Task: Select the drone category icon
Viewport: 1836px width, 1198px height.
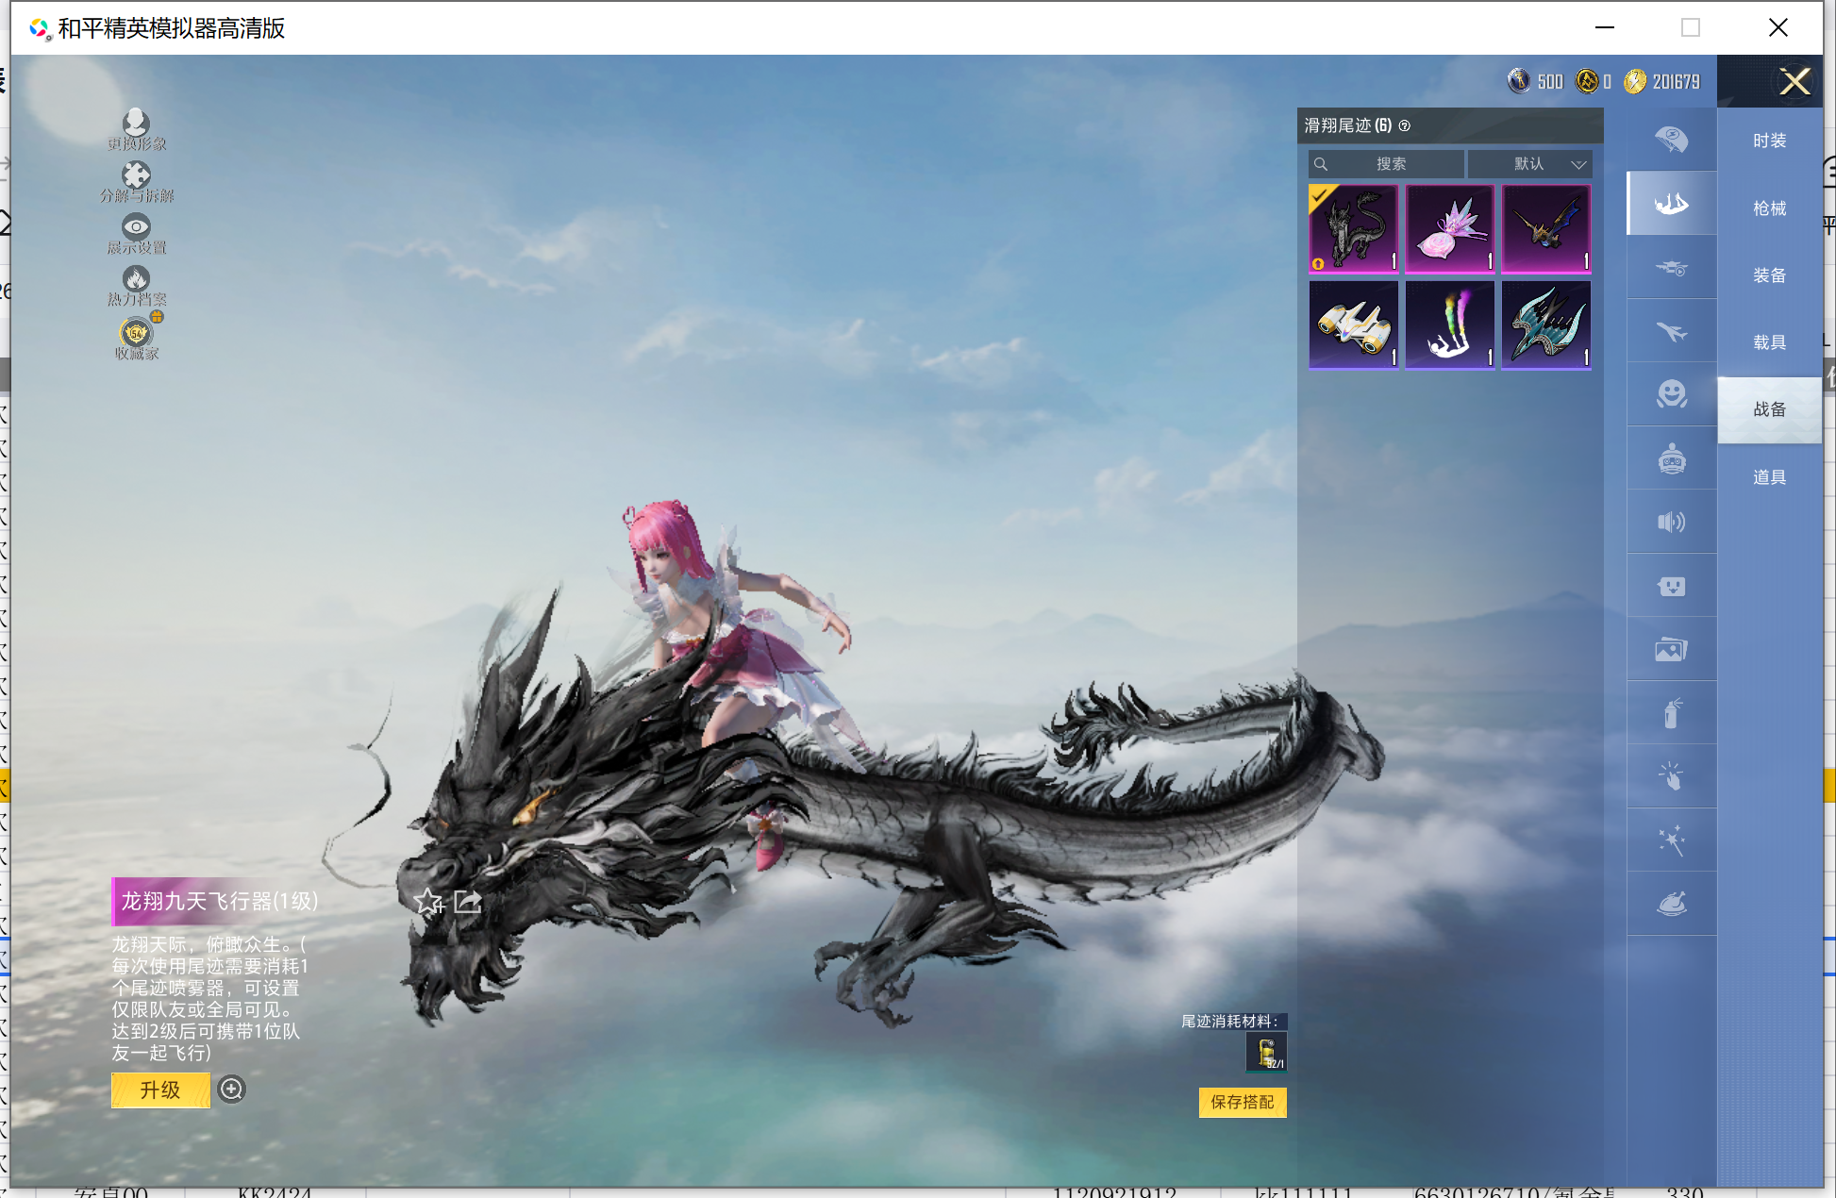Action: [1671, 268]
